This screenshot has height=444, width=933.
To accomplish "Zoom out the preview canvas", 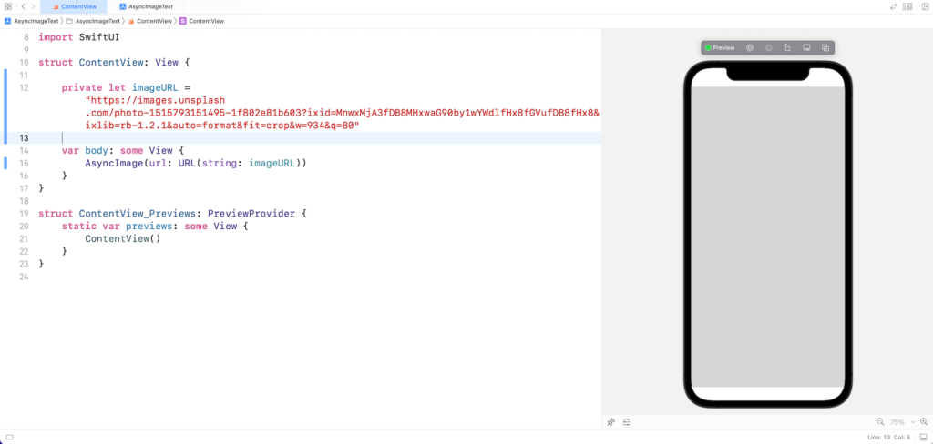I will [880, 422].
